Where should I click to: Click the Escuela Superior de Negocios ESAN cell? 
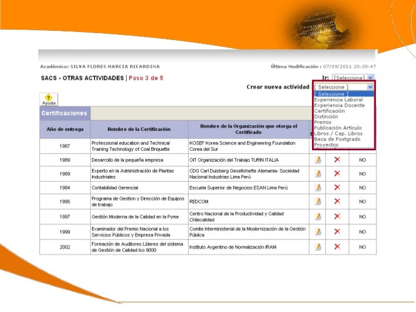(x=249, y=187)
